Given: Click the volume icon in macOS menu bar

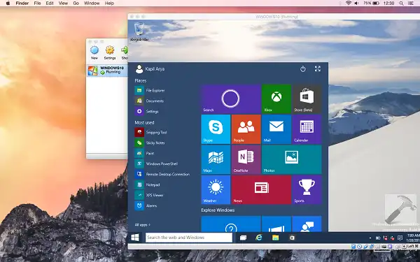Looking at the screenshot, I should (356, 3).
